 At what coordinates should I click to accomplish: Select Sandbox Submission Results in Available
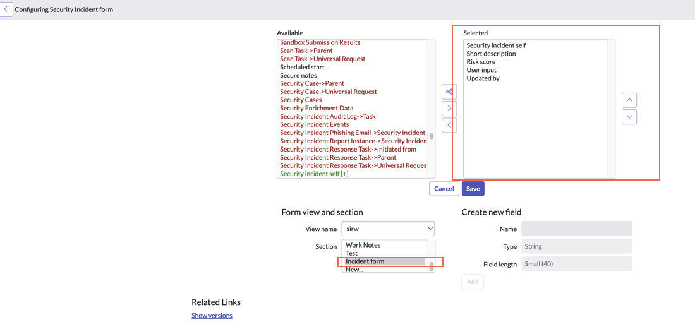click(320, 42)
